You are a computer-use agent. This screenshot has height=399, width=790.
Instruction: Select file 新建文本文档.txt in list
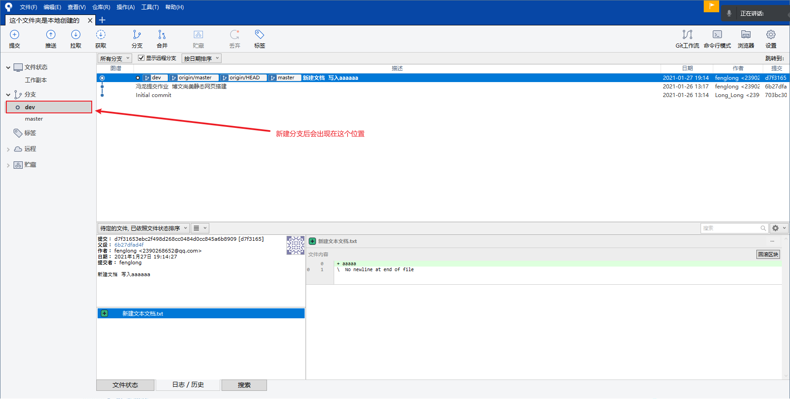[x=201, y=313]
